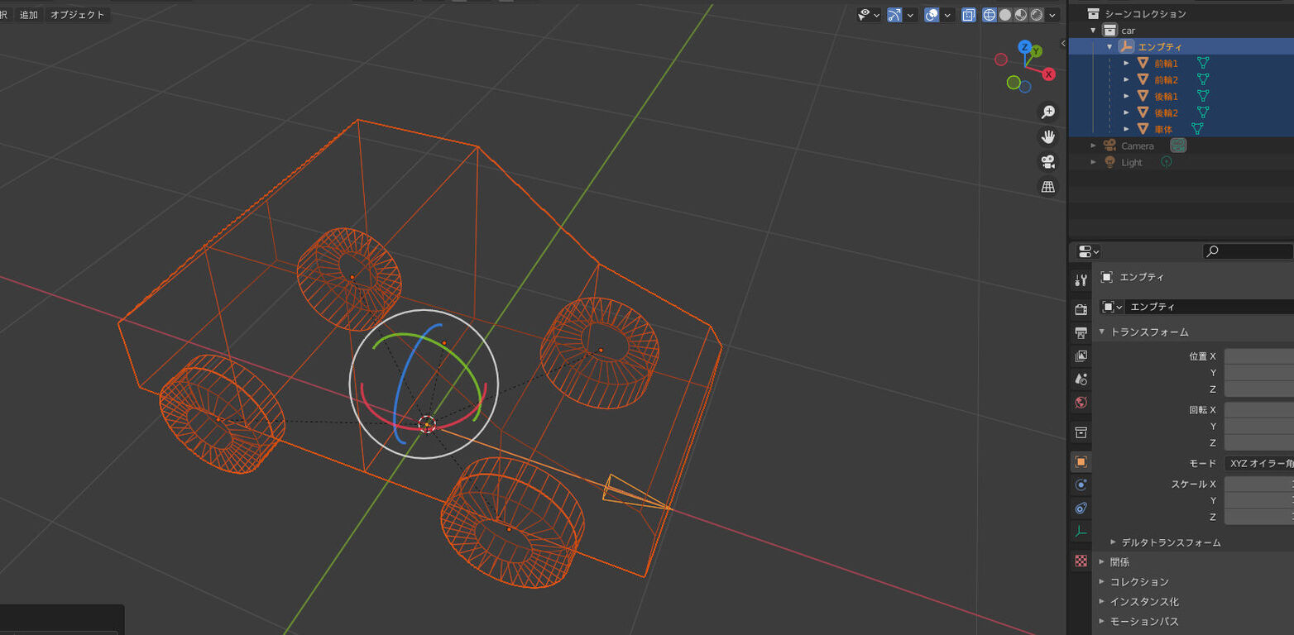Toggle X-ray display mode

pos(968,15)
